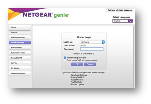Open the ReadySHARE section
The width and height of the screenshot is (151, 104).
(x=20, y=58)
